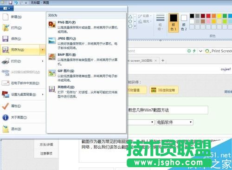
Task: Click the title field 教您几种Win7截图方法
Action: coord(168,110)
